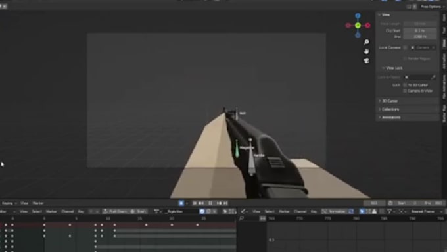This screenshot has height=252, width=447.
Task: Toggle only show selected arrow in graph editor
Action: point(362,211)
